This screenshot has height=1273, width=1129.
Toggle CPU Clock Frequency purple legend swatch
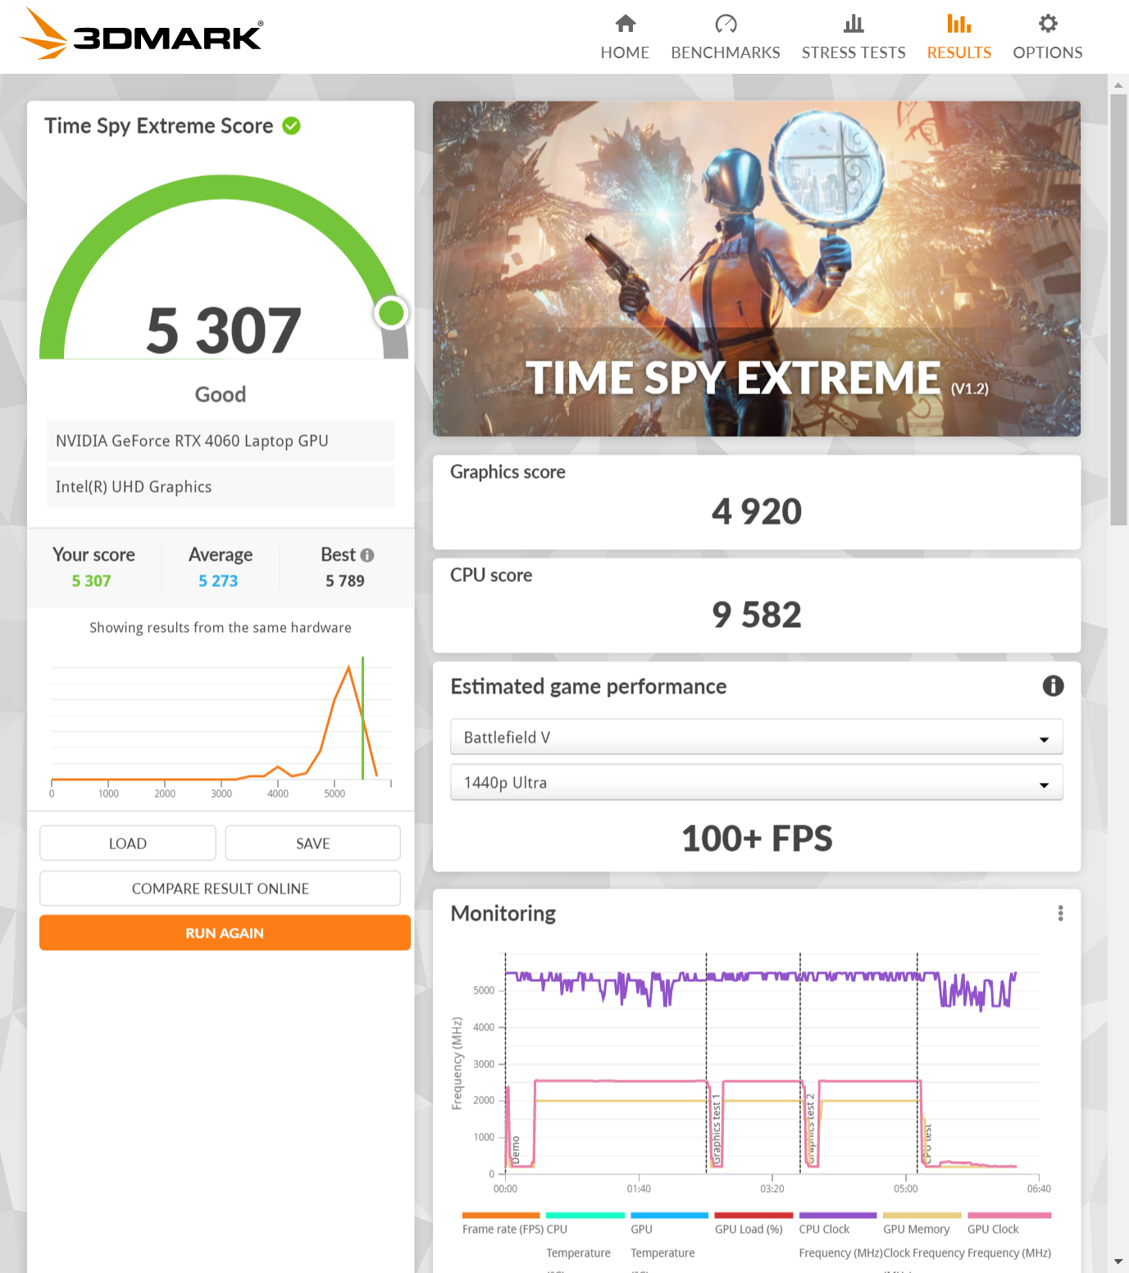tap(838, 1216)
